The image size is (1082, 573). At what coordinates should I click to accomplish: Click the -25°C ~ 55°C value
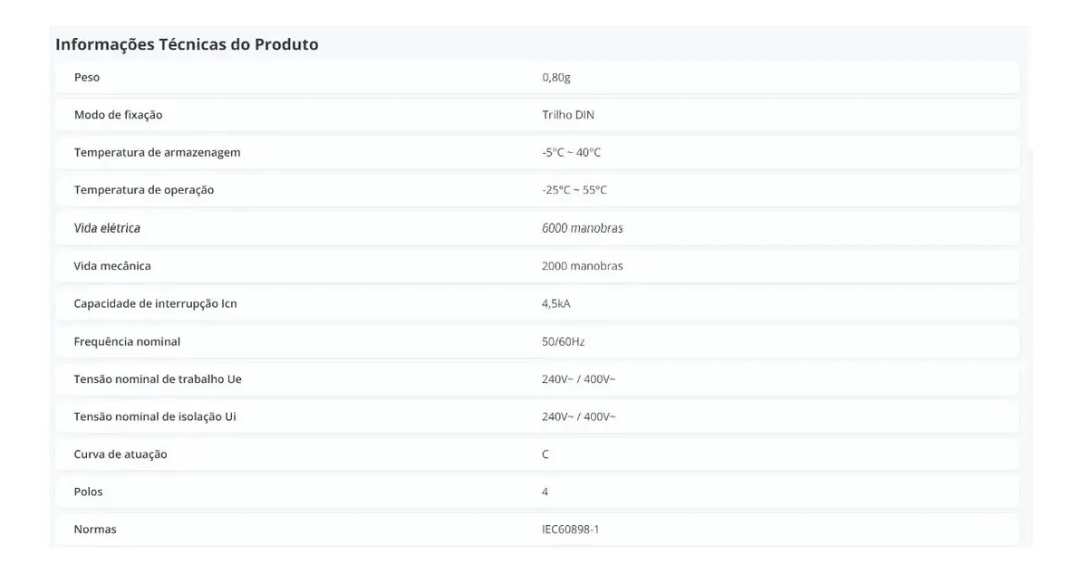tap(575, 189)
